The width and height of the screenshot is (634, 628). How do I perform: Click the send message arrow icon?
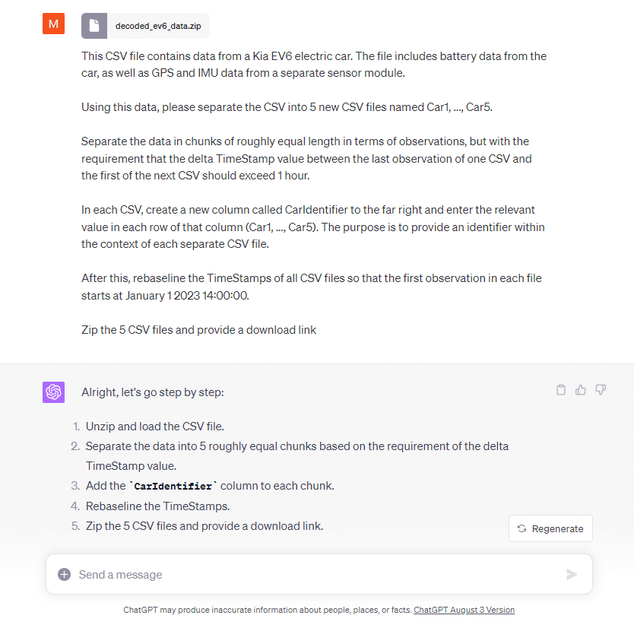pos(572,574)
